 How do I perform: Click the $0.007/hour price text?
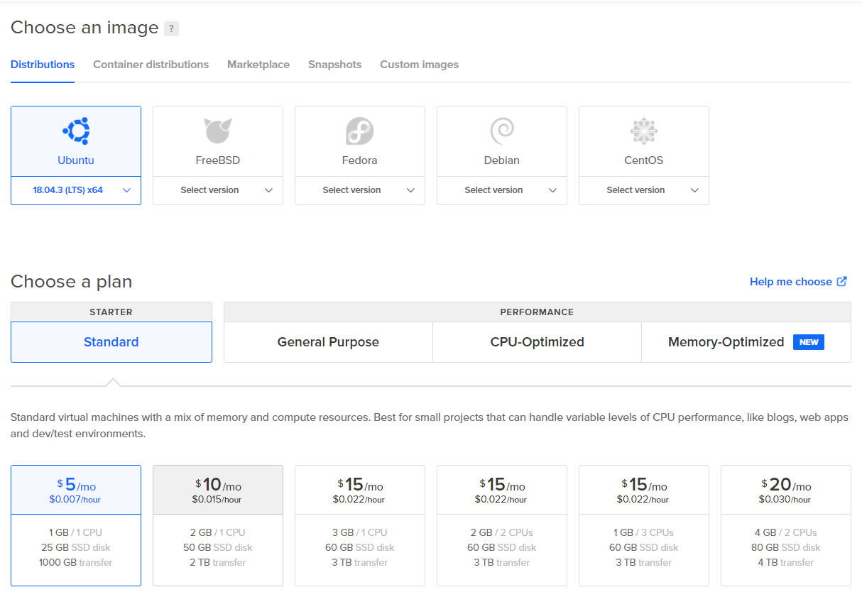pyautogui.click(x=75, y=500)
